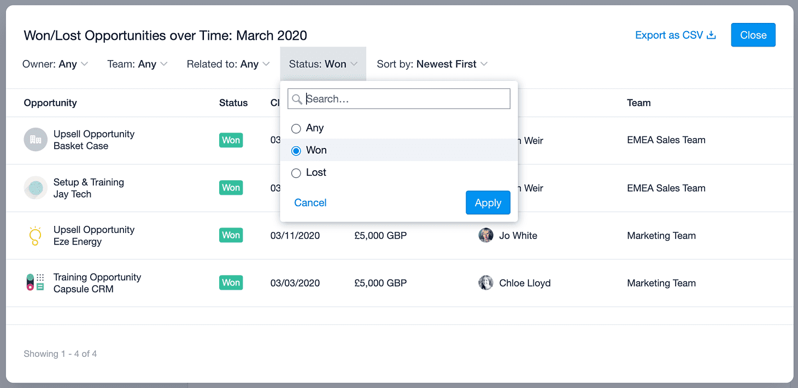798x388 pixels.
Task: Open the Team filter dropdown
Action: coord(137,64)
